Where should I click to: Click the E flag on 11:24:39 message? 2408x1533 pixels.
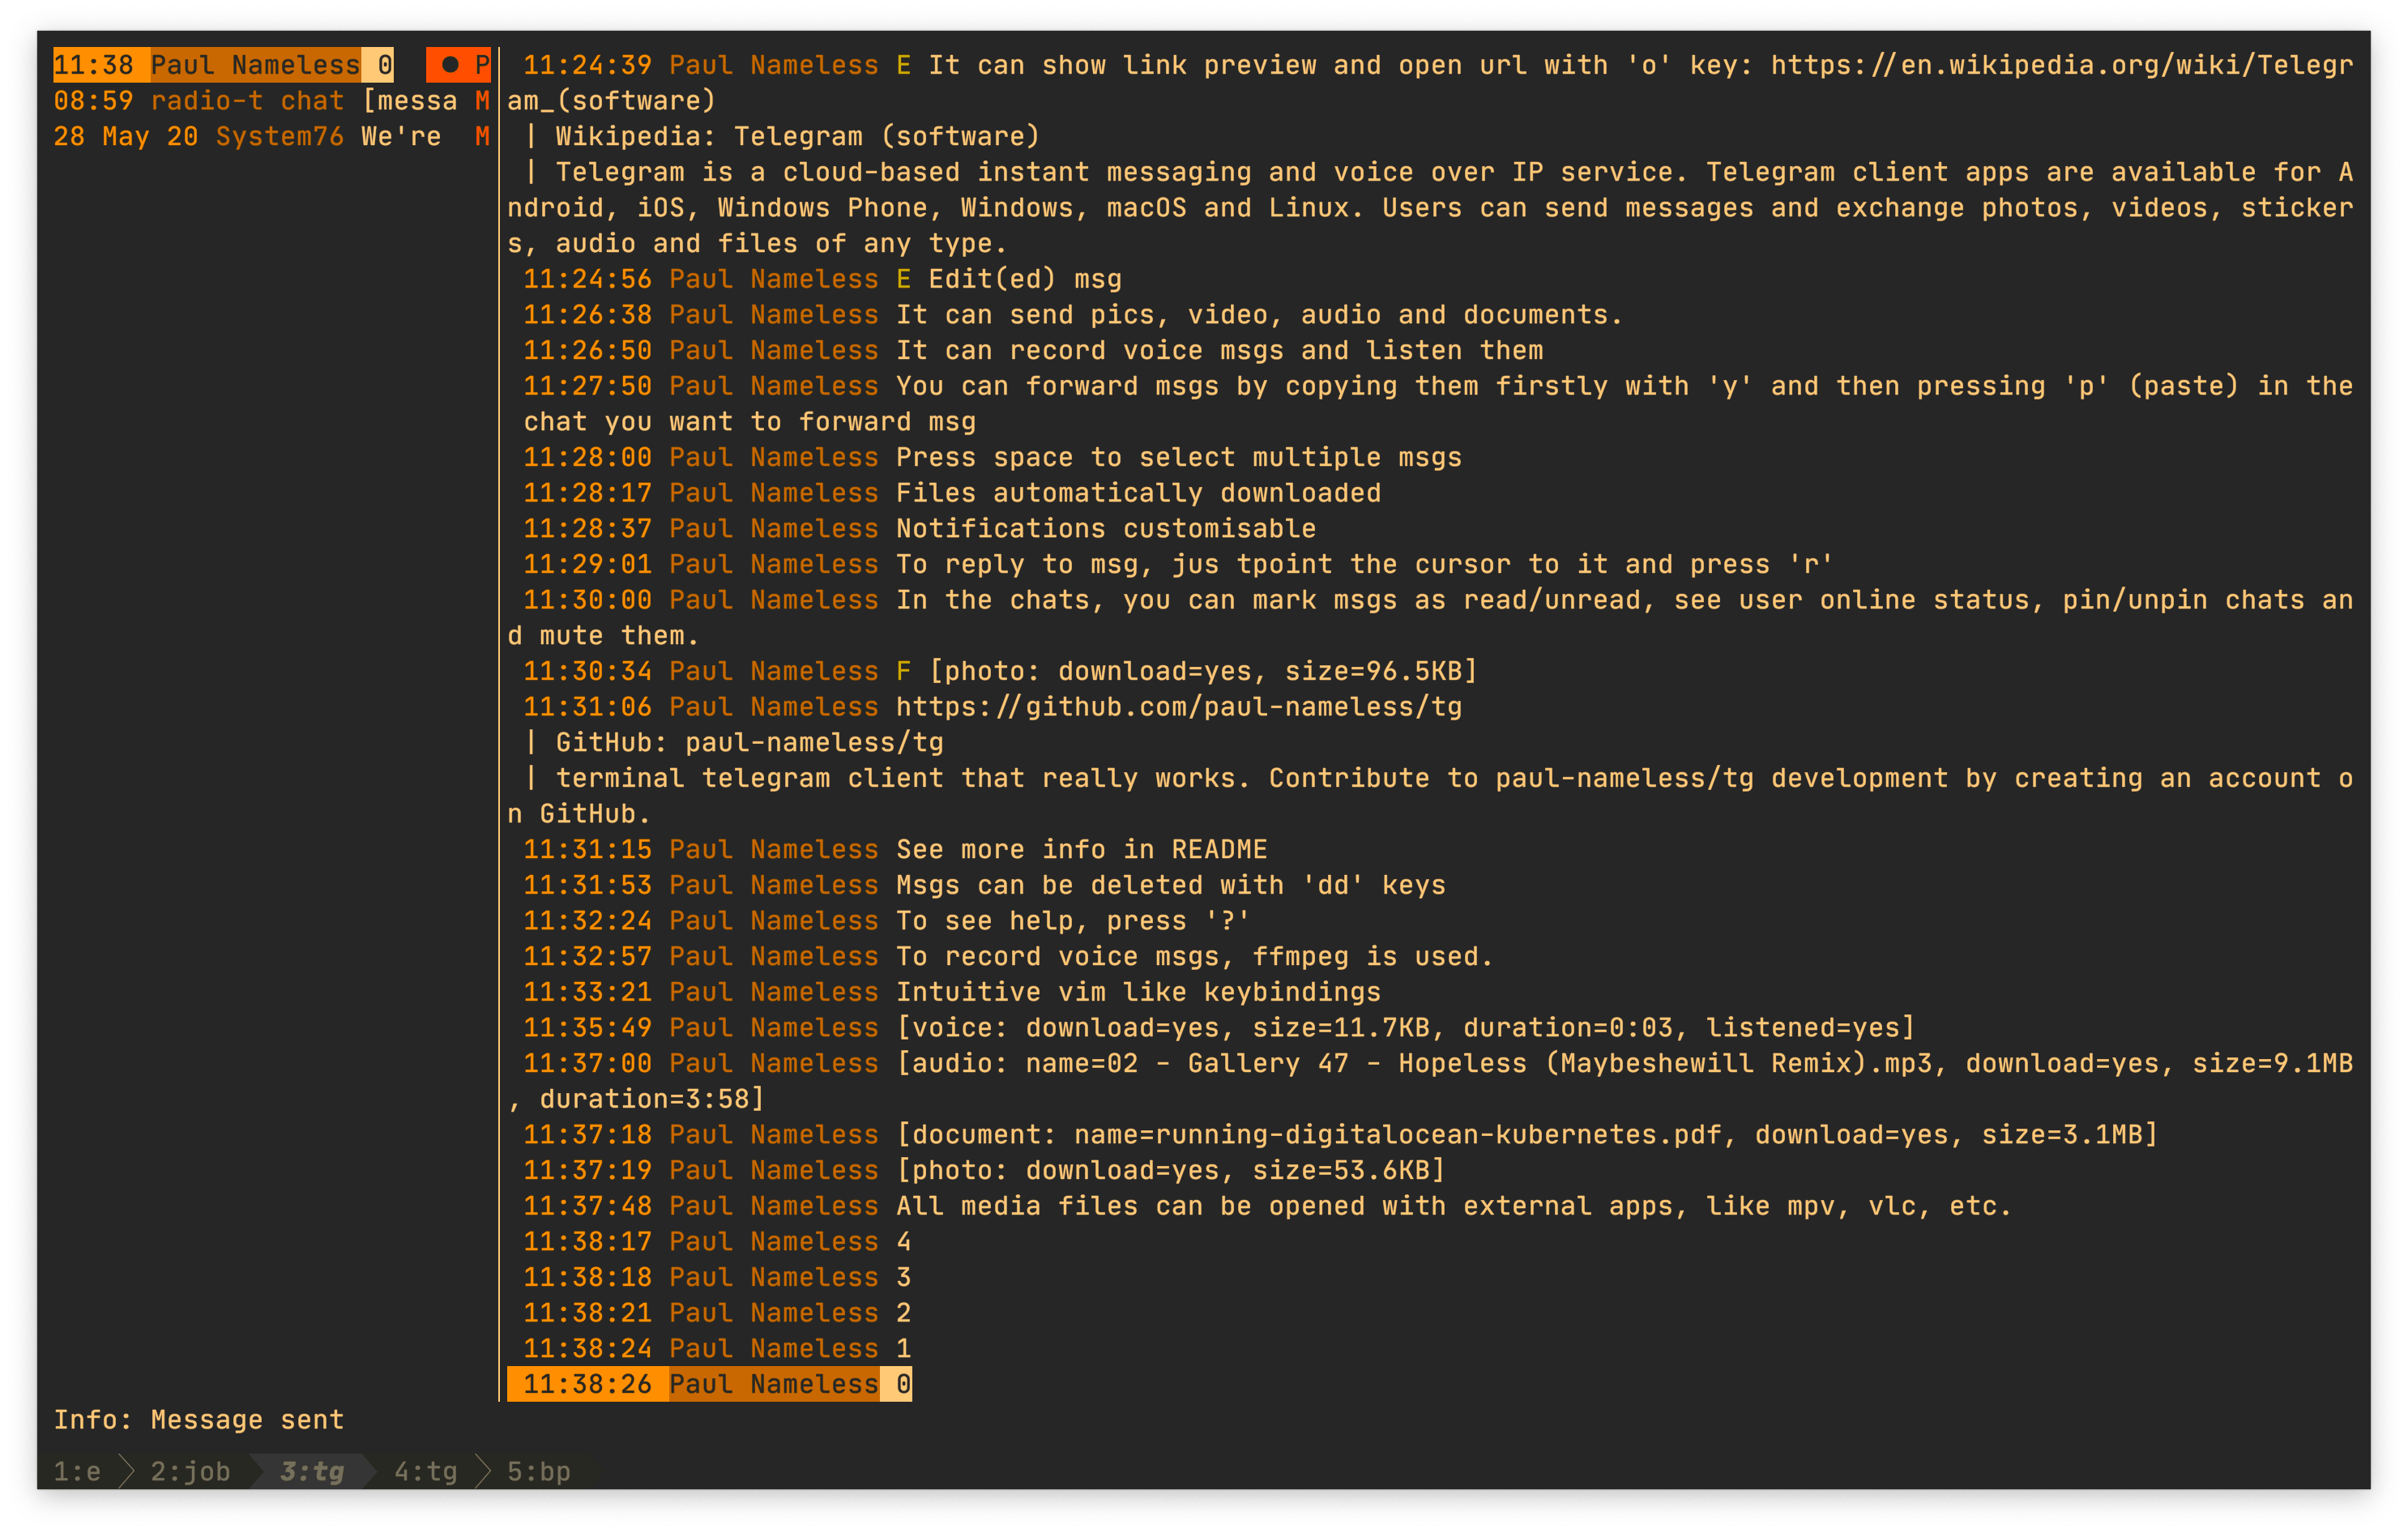(x=903, y=65)
